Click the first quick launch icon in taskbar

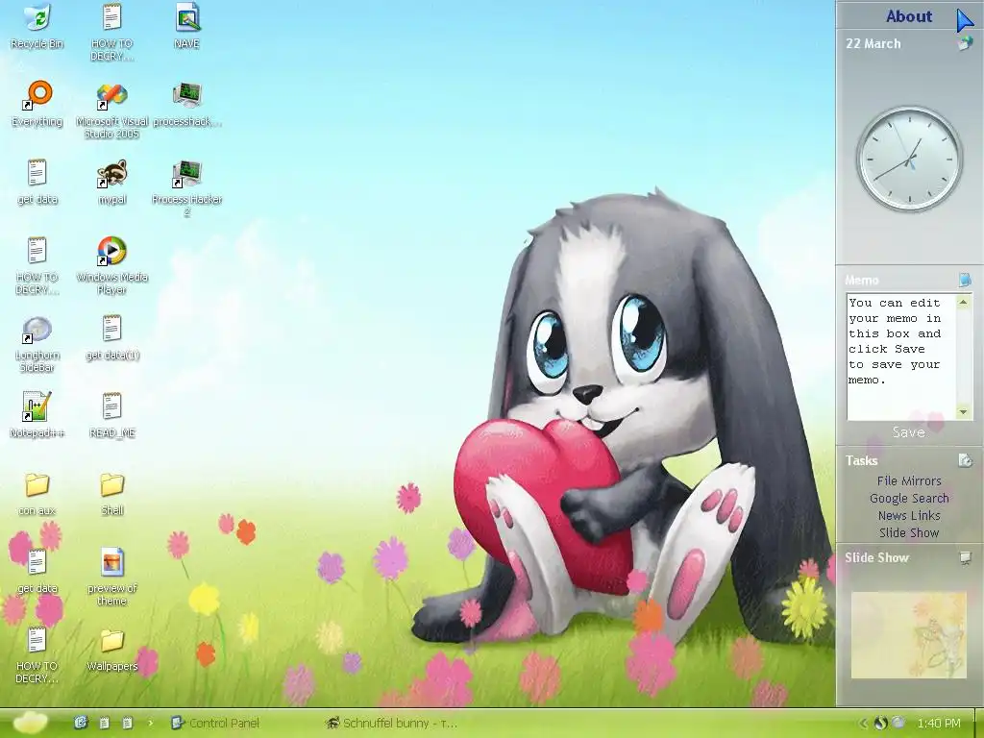[x=81, y=723]
